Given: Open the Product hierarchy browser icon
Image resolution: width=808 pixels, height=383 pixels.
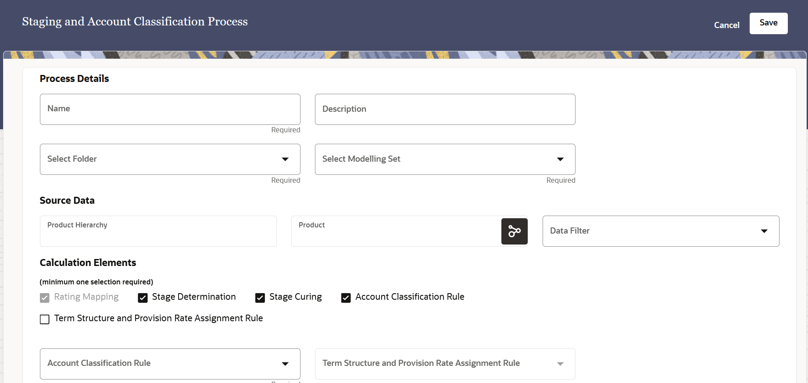Looking at the screenshot, I should pyautogui.click(x=514, y=231).
